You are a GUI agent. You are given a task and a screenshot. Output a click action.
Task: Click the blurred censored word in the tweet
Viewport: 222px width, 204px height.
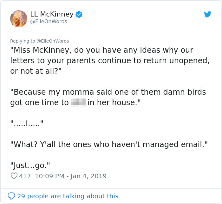click(x=78, y=103)
